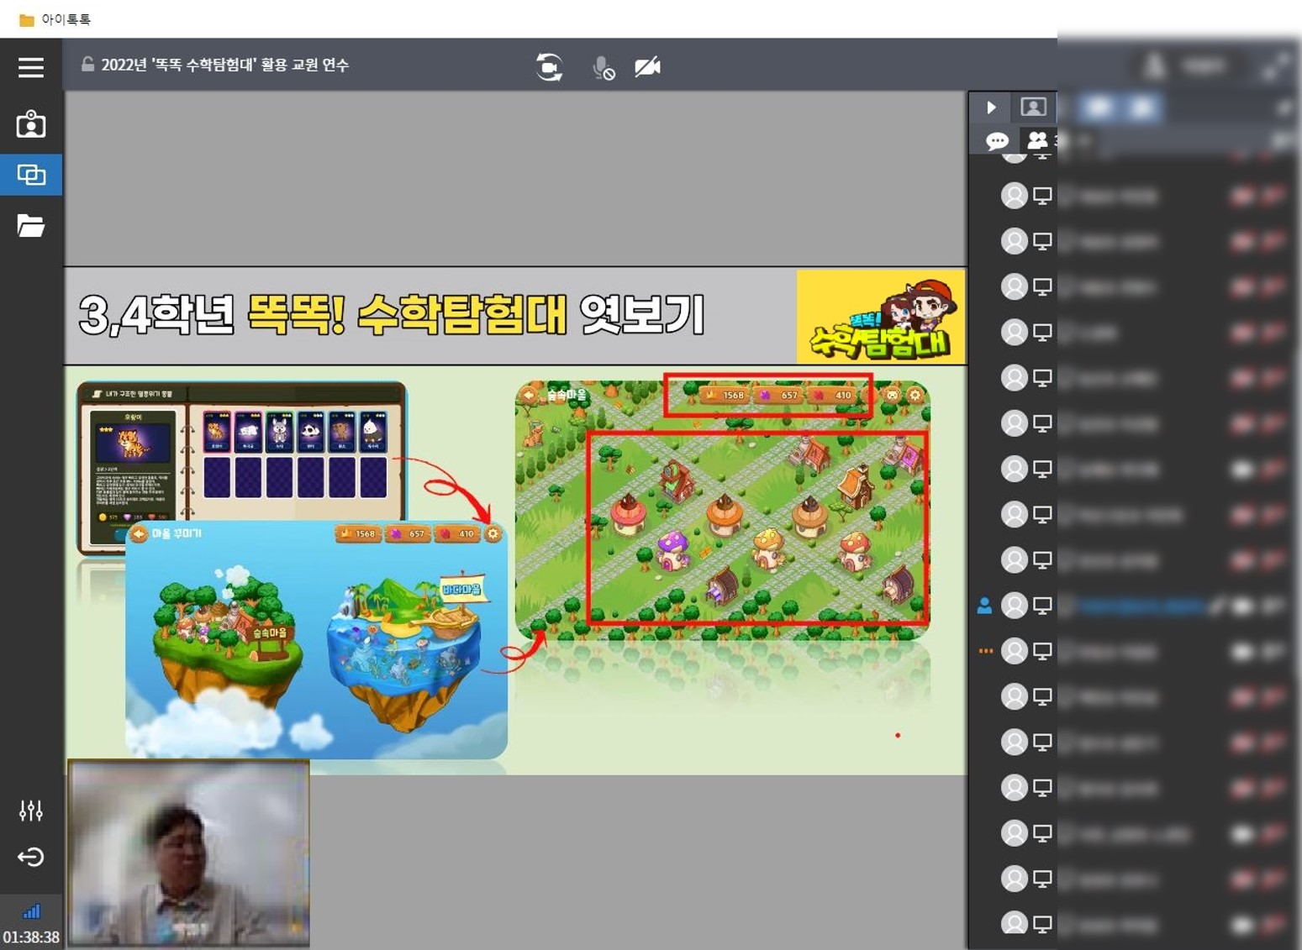Open the audio/video settings sliders icon
Screen dimensions: 1302x950
[x=31, y=811]
